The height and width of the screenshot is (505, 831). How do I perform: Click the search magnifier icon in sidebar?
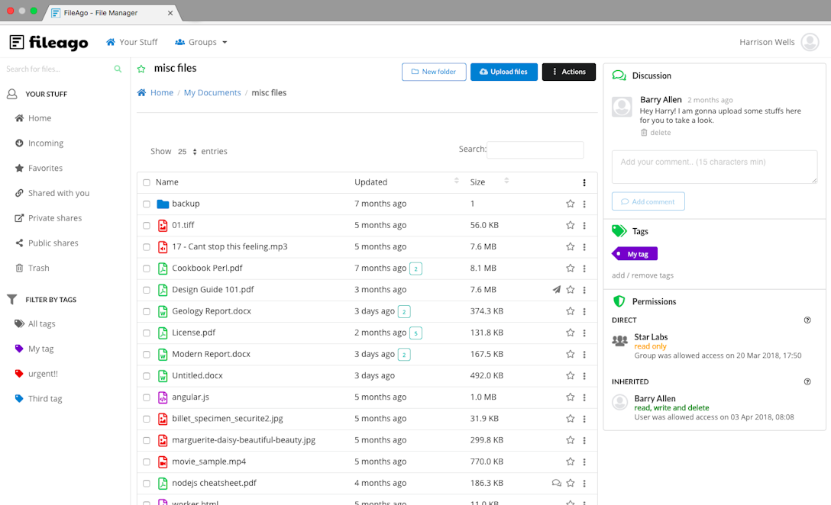(118, 69)
